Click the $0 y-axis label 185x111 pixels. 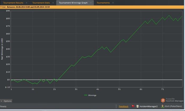pos(8,80)
